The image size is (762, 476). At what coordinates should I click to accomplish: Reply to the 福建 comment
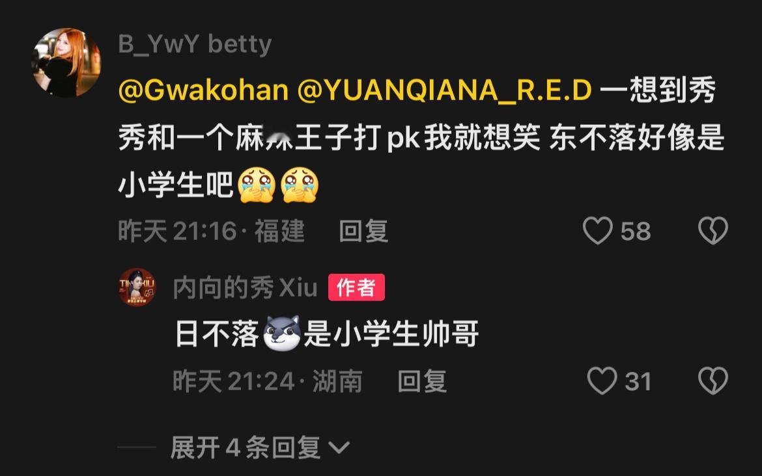[x=363, y=231]
